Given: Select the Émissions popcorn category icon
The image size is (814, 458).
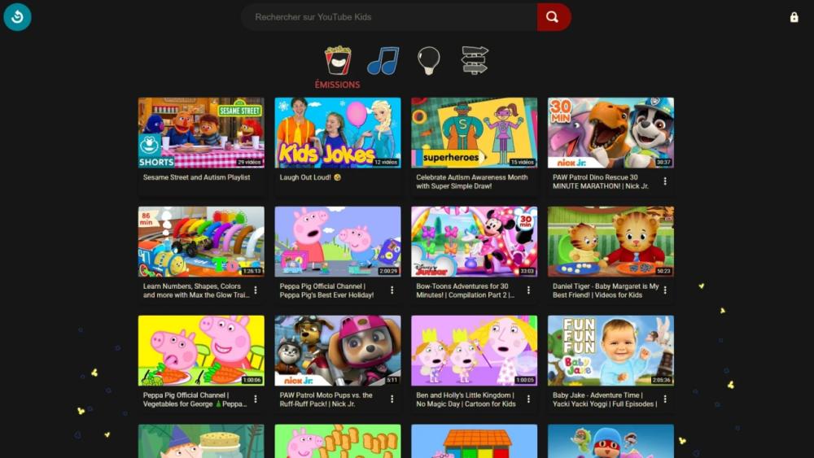Looking at the screenshot, I should (x=338, y=60).
